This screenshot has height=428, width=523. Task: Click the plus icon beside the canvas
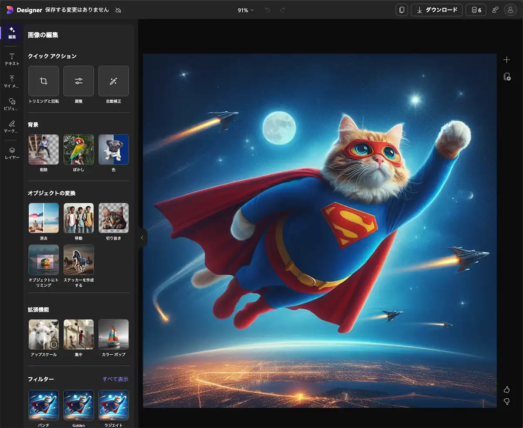(506, 60)
